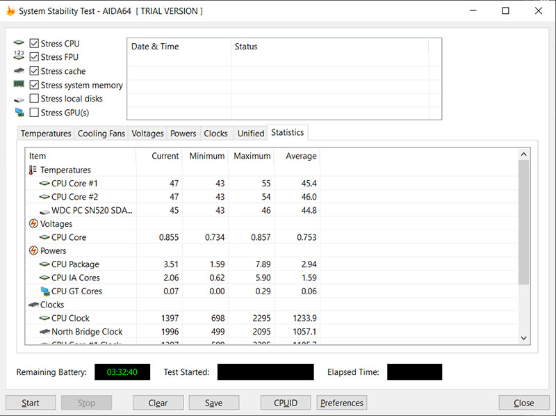
Task: Click the AIDA64 flame icon in title bar
Action: [x=10, y=11]
